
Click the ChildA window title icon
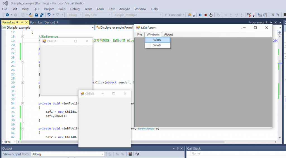tap(44, 41)
